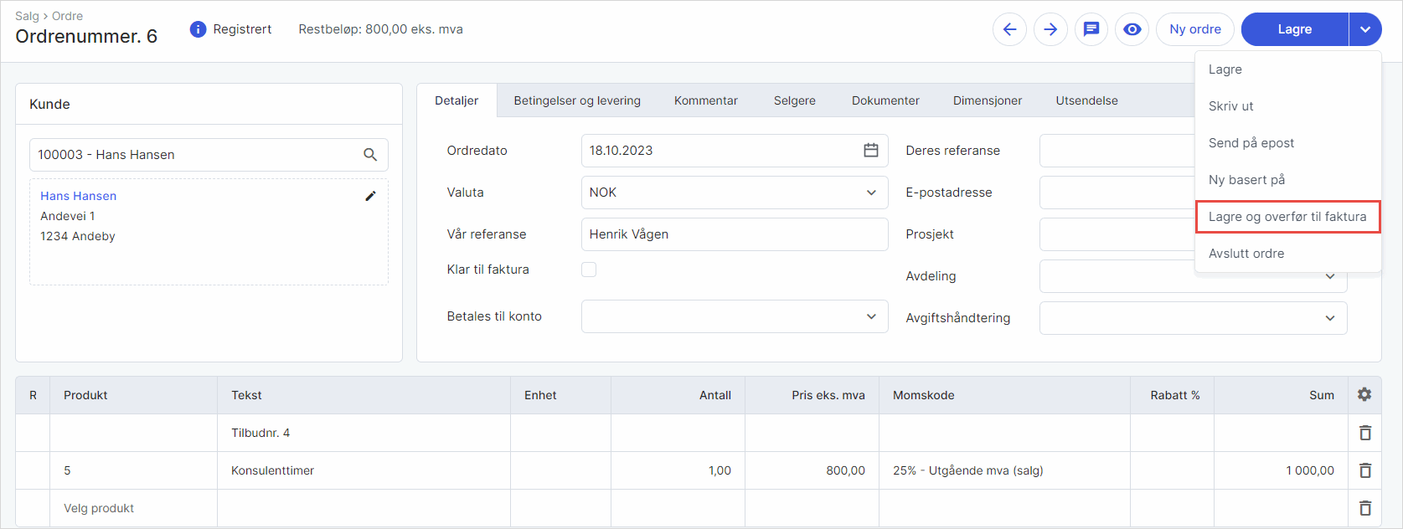
Task: Switch to Betingelser og levering tab
Action: [577, 100]
